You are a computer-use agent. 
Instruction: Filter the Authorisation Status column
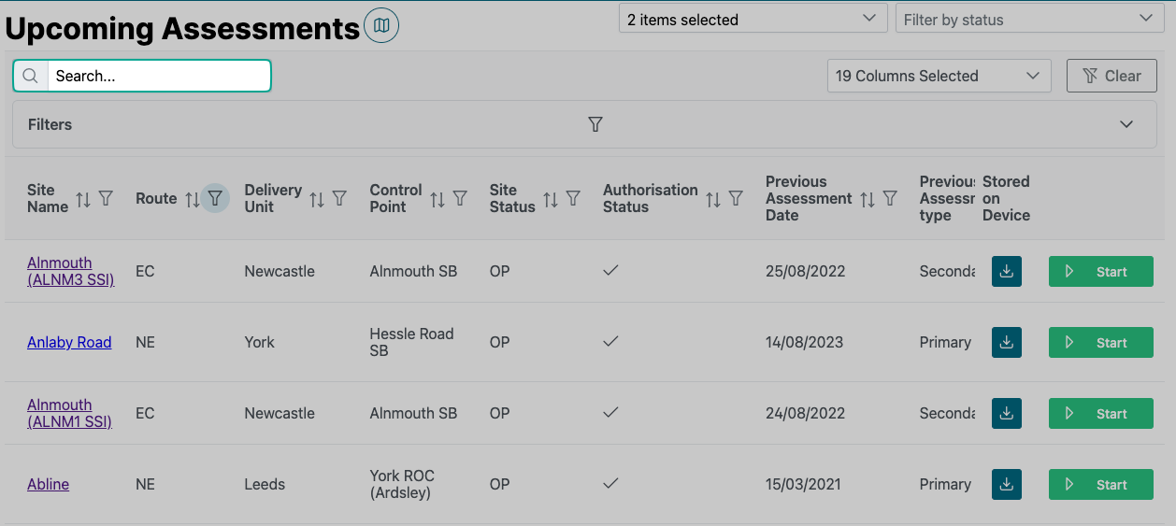pos(736,198)
